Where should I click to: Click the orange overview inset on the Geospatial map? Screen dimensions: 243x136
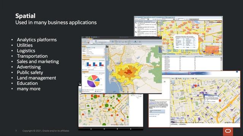(212, 49)
